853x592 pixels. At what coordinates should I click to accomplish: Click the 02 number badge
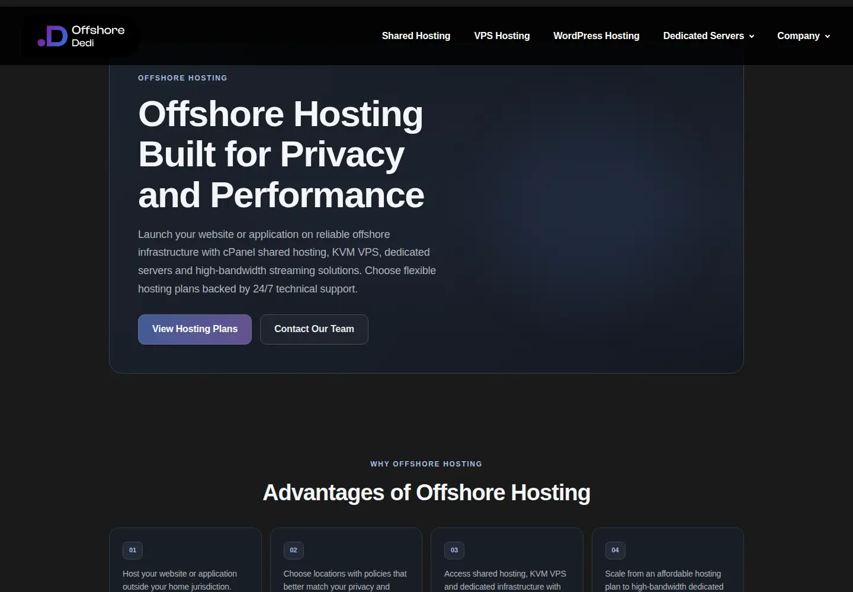pos(294,550)
